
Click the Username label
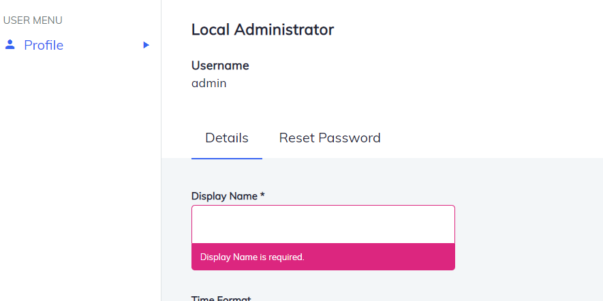pos(220,65)
